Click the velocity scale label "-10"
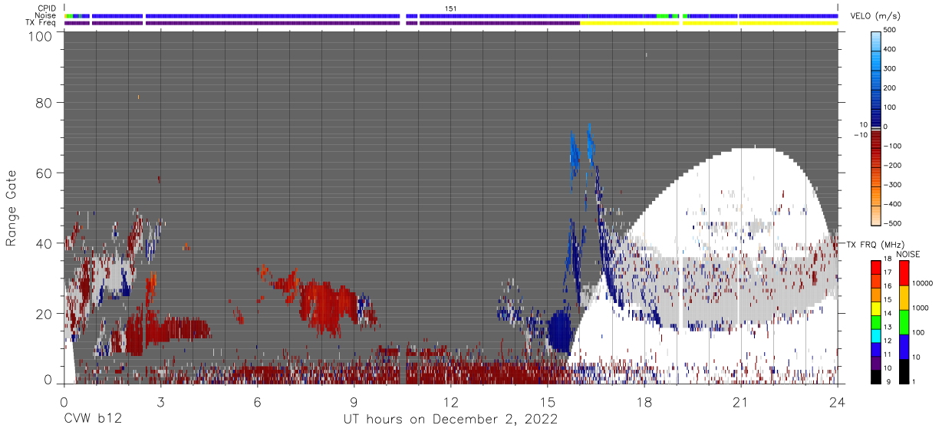 click(859, 136)
